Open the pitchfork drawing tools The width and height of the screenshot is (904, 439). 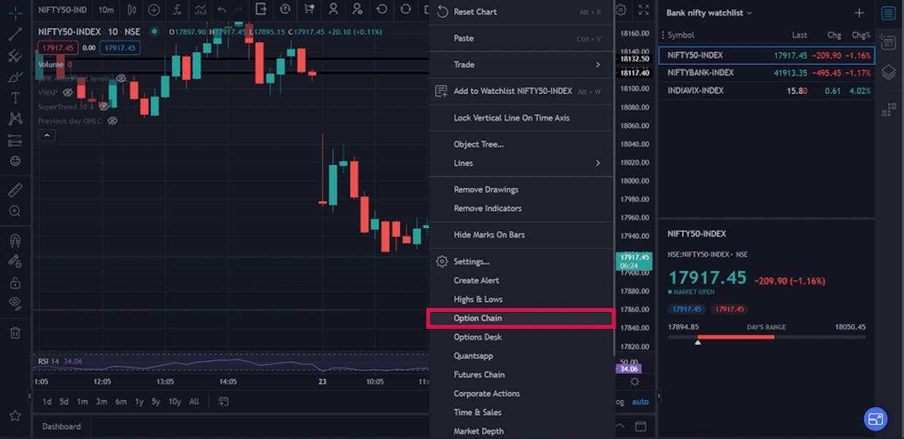click(x=15, y=55)
